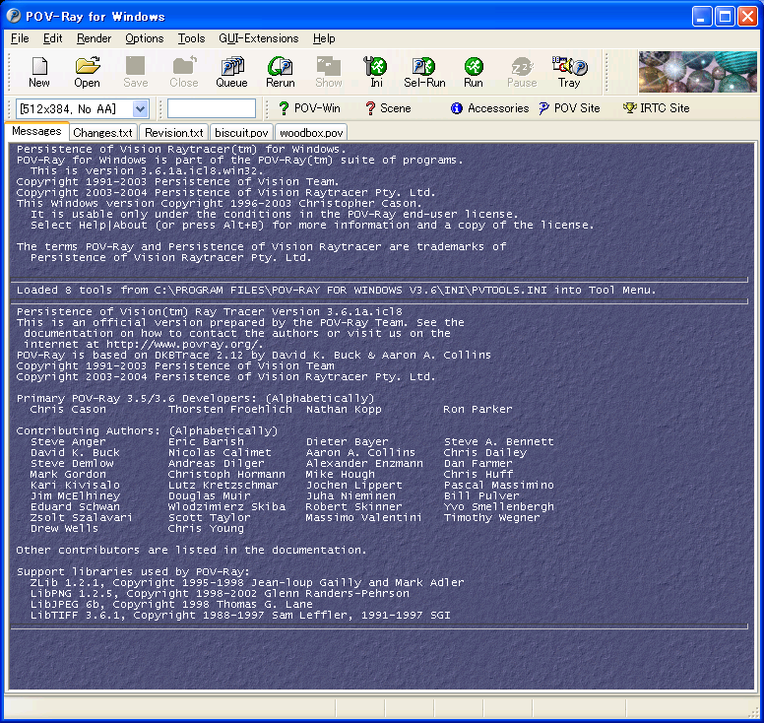Click the rendered spheres preview thumbnail
The image size is (764, 723).
pyautogui.click(x=698, y=72)
